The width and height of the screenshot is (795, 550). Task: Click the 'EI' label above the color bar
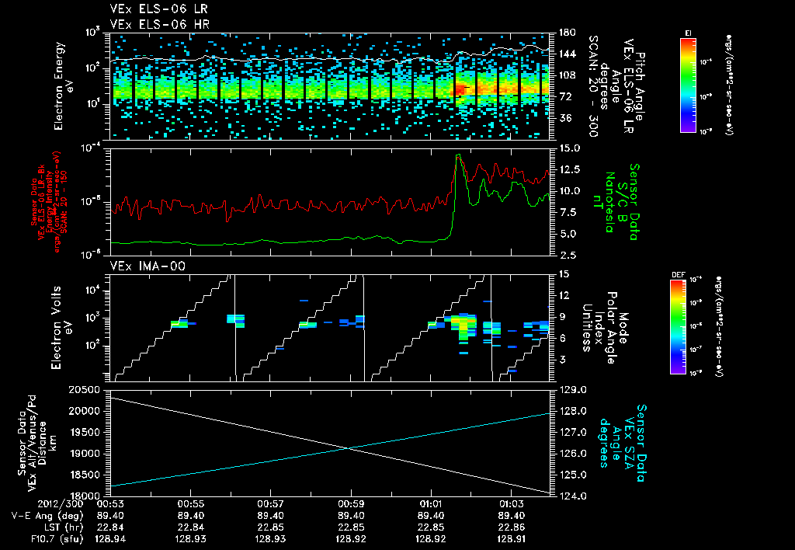688,33
